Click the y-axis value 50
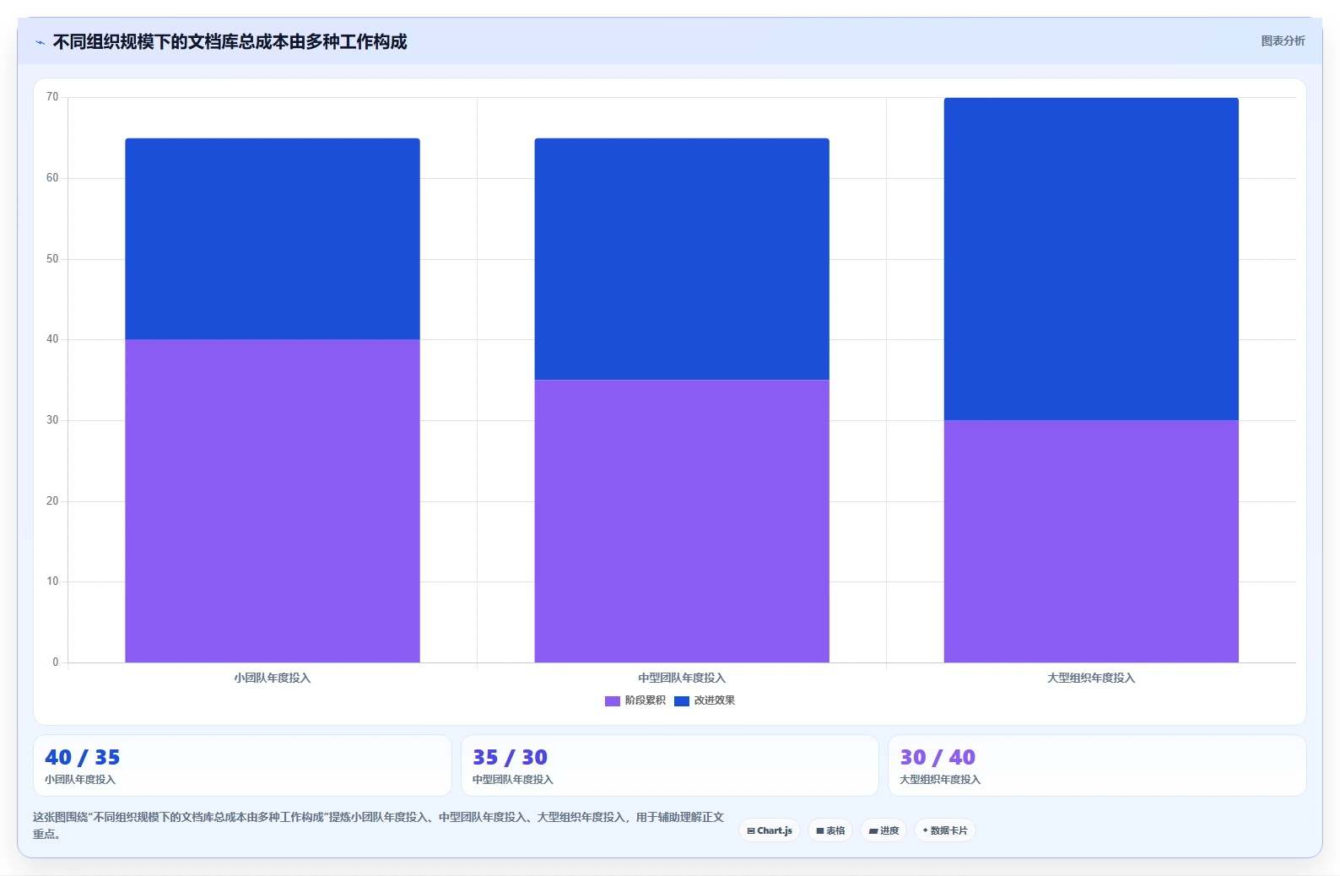Image resolution: width=1340 pixels, height=876 pixels. tap(52, 259)
